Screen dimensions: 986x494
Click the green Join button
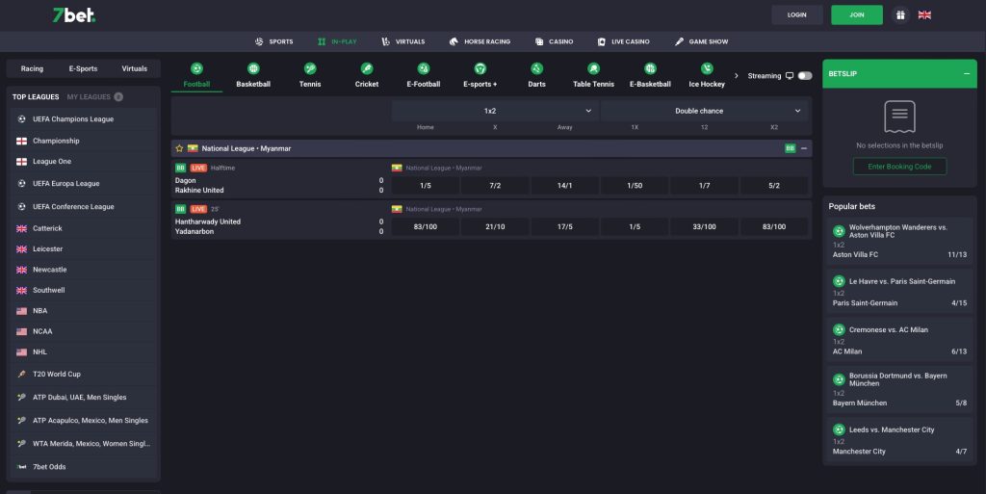point(856,15)
